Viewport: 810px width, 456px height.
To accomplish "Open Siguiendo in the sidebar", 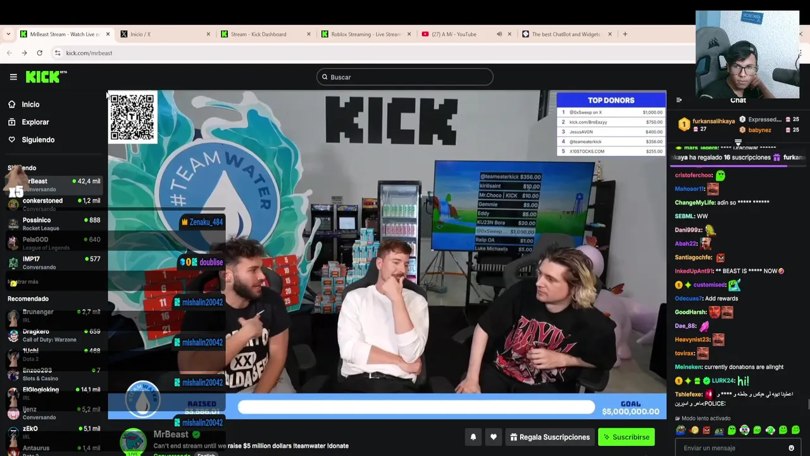I will click(38, 140).
